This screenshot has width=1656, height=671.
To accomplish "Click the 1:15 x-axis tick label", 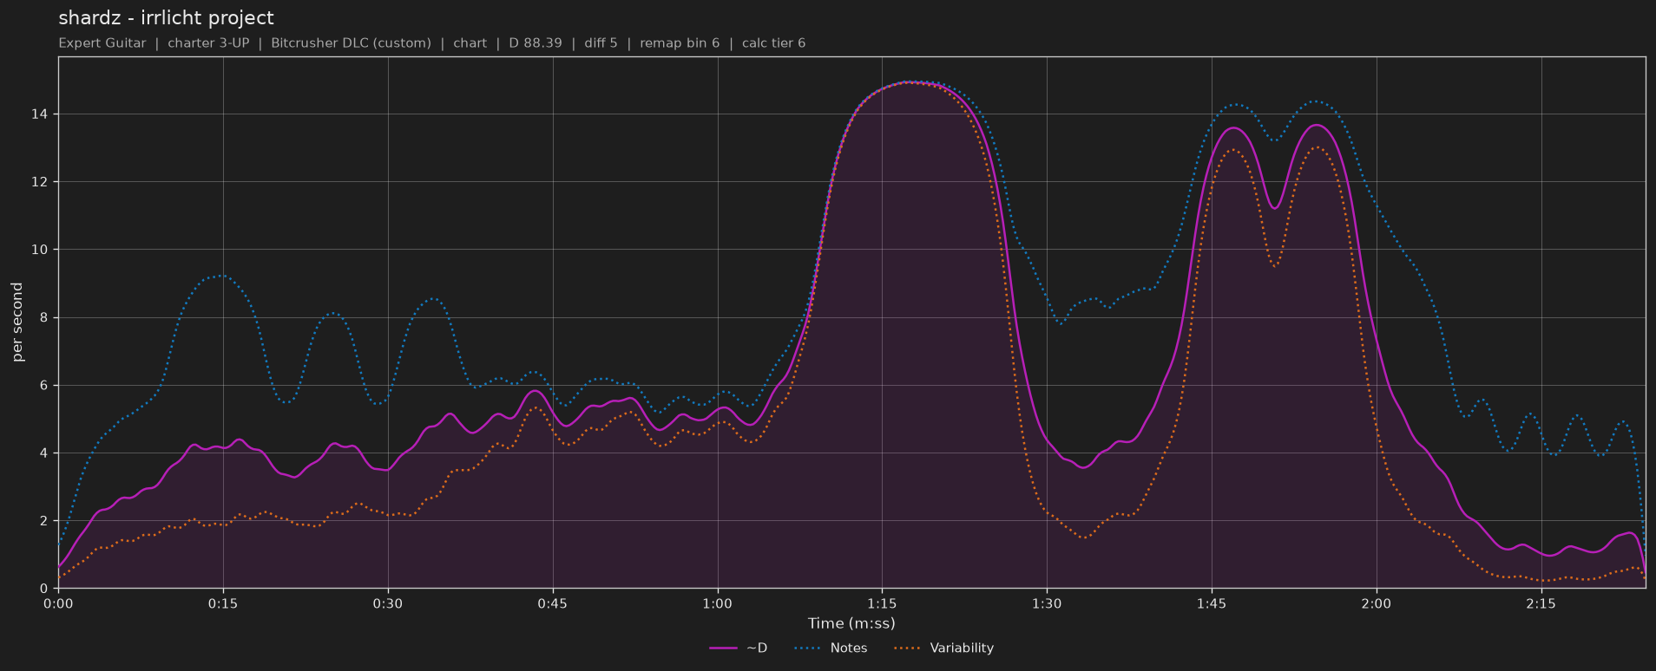I will pos(882,604).
